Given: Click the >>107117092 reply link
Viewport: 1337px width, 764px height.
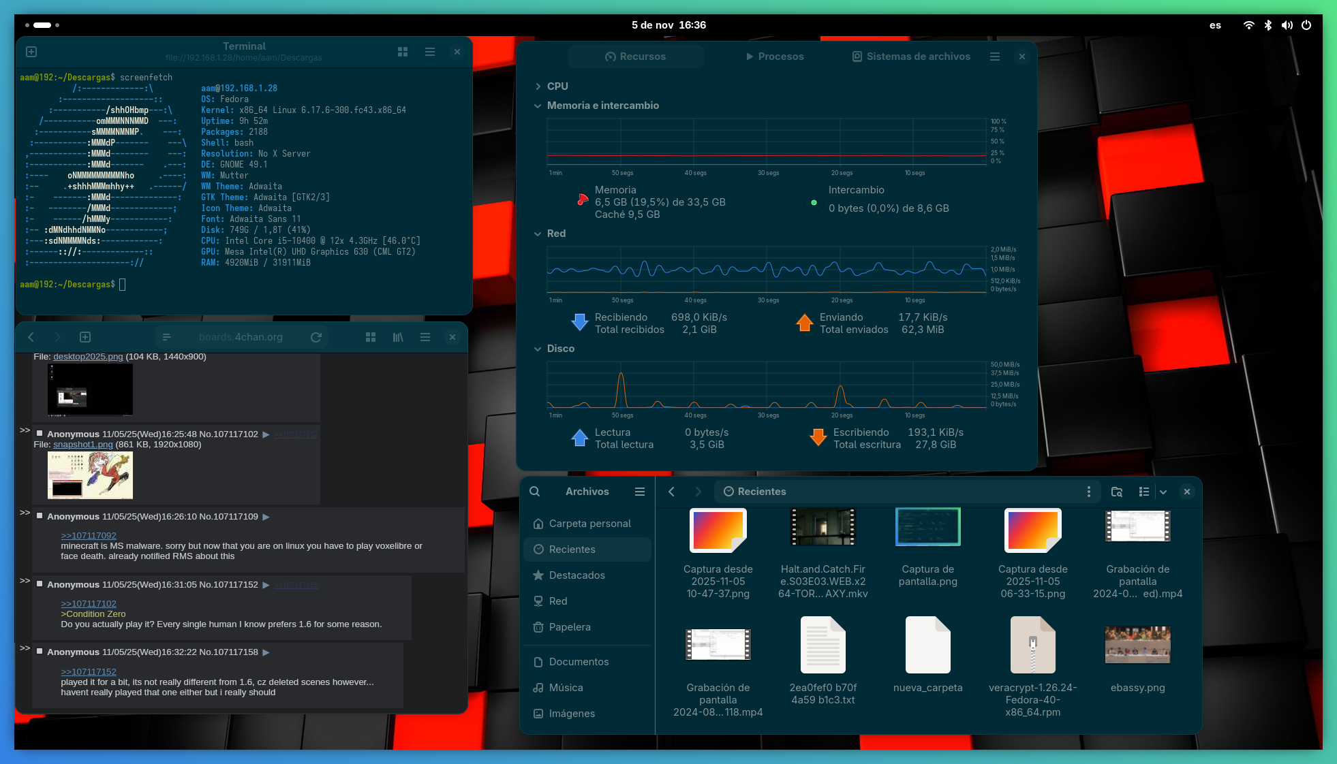Looking at the screenshot, I should [89, 536].
